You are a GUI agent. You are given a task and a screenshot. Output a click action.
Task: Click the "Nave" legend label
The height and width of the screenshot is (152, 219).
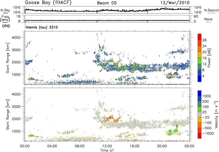click(208, 19)
